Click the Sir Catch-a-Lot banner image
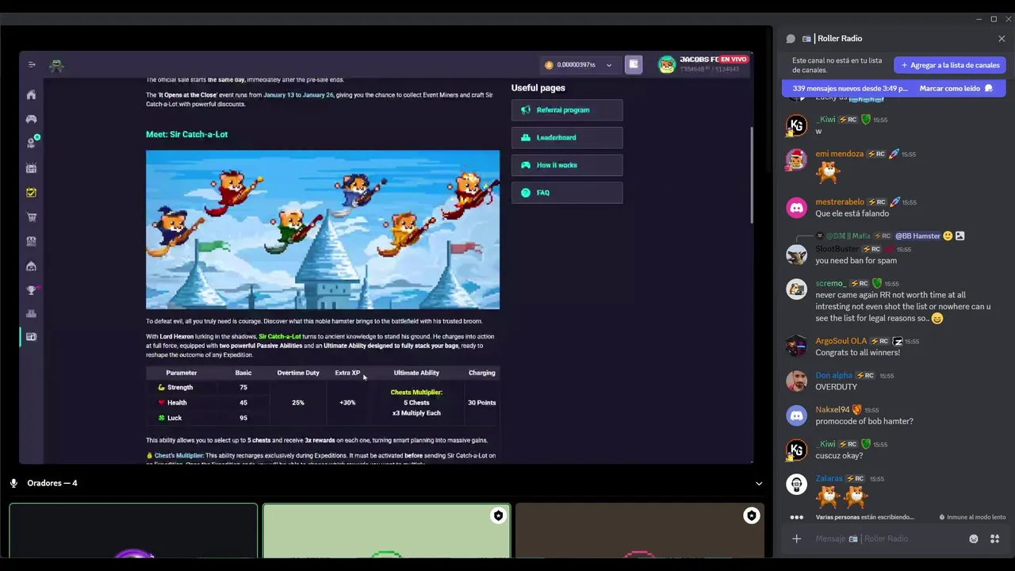 323,230
